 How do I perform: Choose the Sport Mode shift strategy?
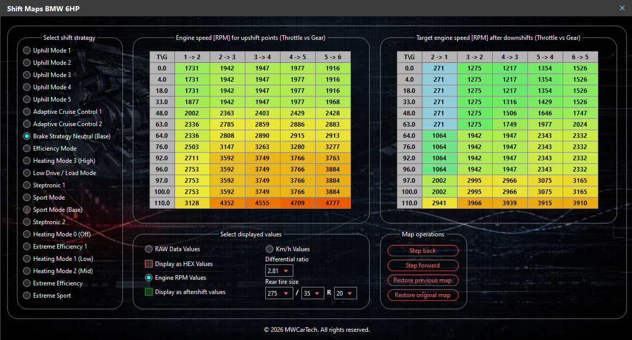pyautogui.click(x=26, y=197)
